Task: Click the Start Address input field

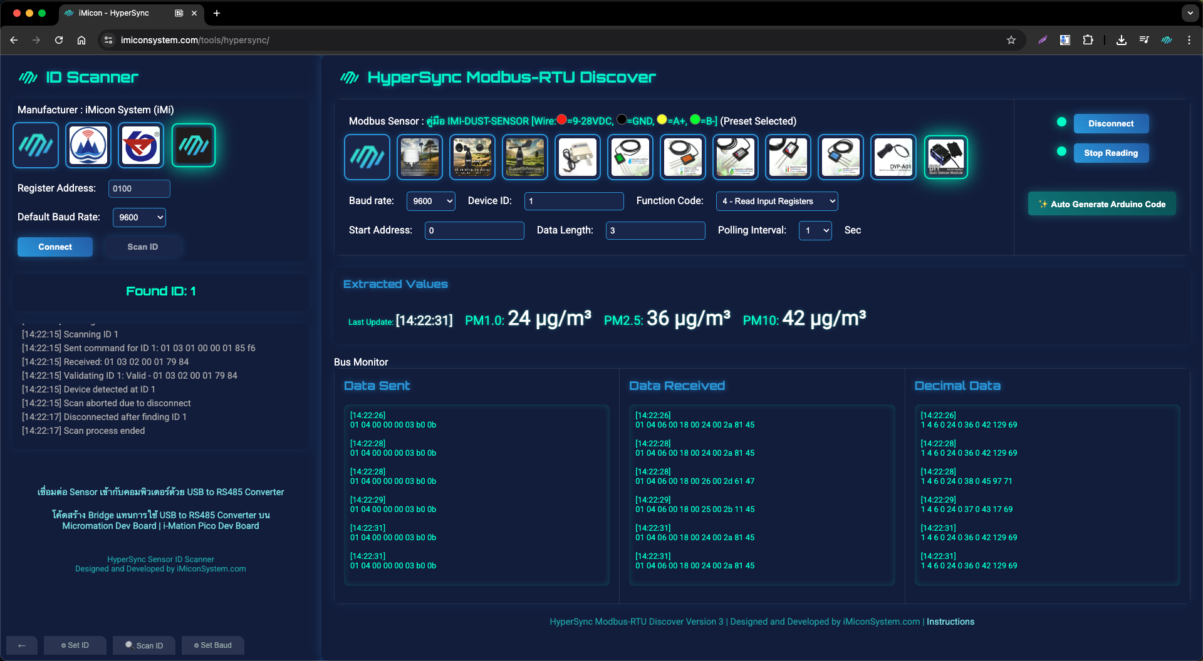Action: pos(474,230)
